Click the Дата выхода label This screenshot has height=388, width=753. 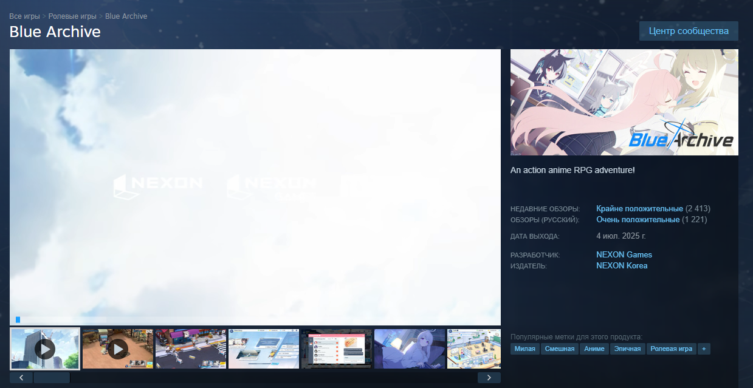pos(535,236)
